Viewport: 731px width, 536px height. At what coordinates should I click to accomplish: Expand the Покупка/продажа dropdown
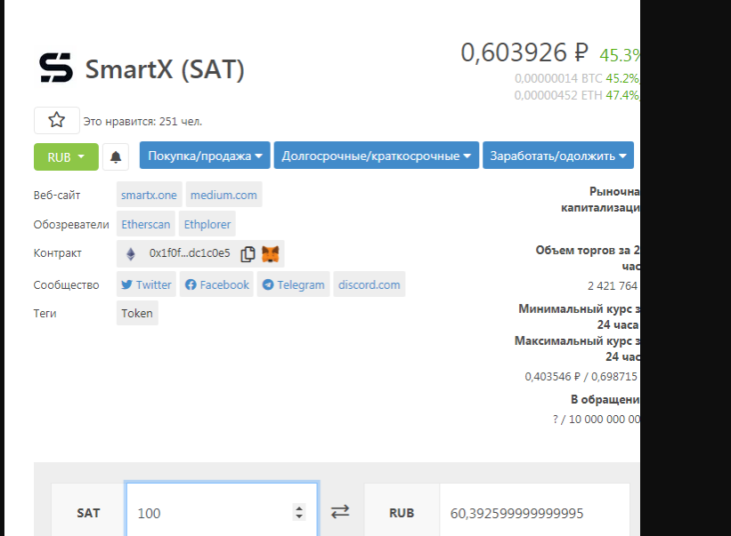[205, 156]
